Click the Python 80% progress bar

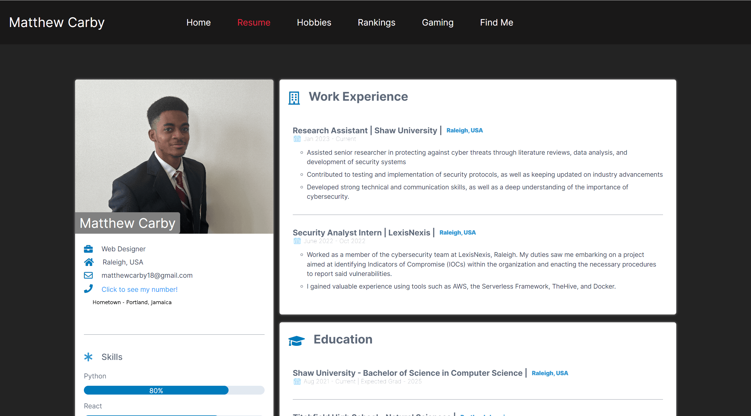coord(174,390)
